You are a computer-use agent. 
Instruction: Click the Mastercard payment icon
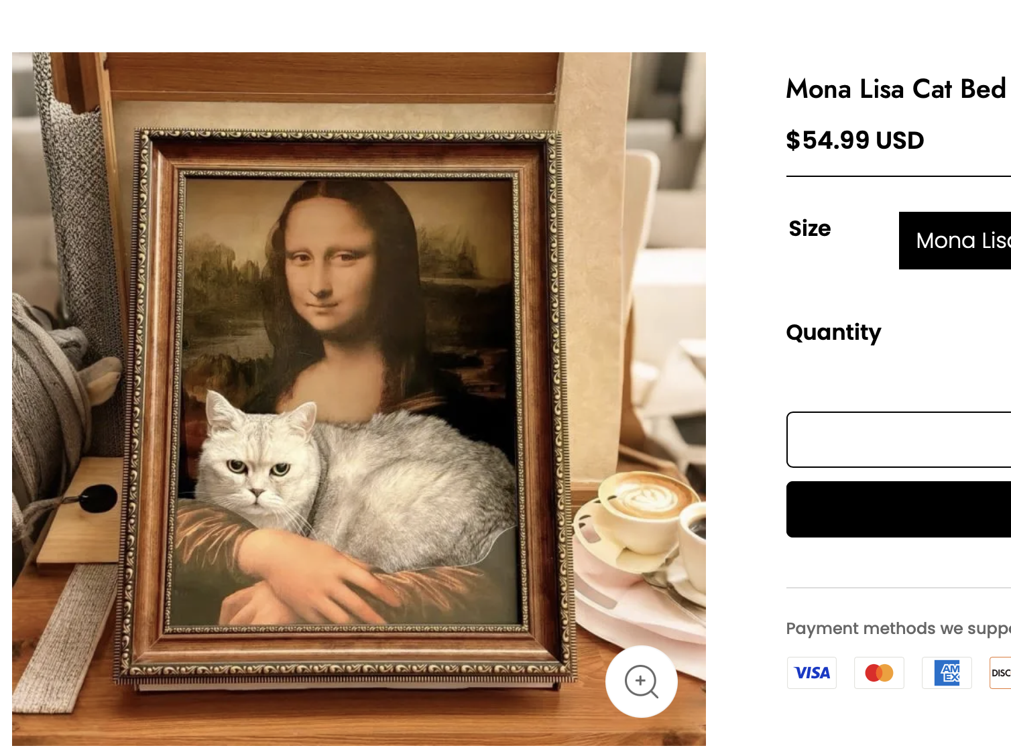click(879, 673)
